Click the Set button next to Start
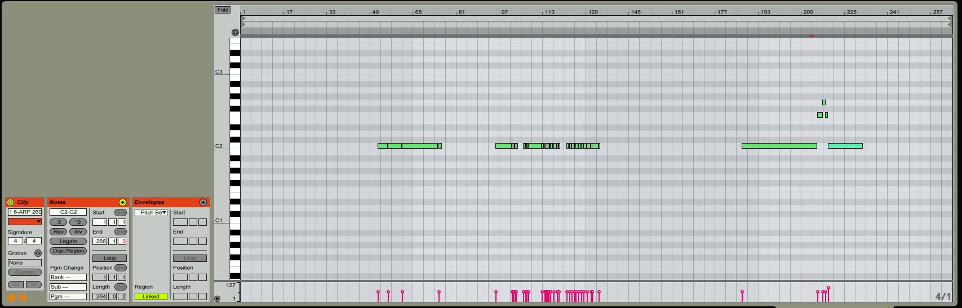 click(x=121, y=212)
